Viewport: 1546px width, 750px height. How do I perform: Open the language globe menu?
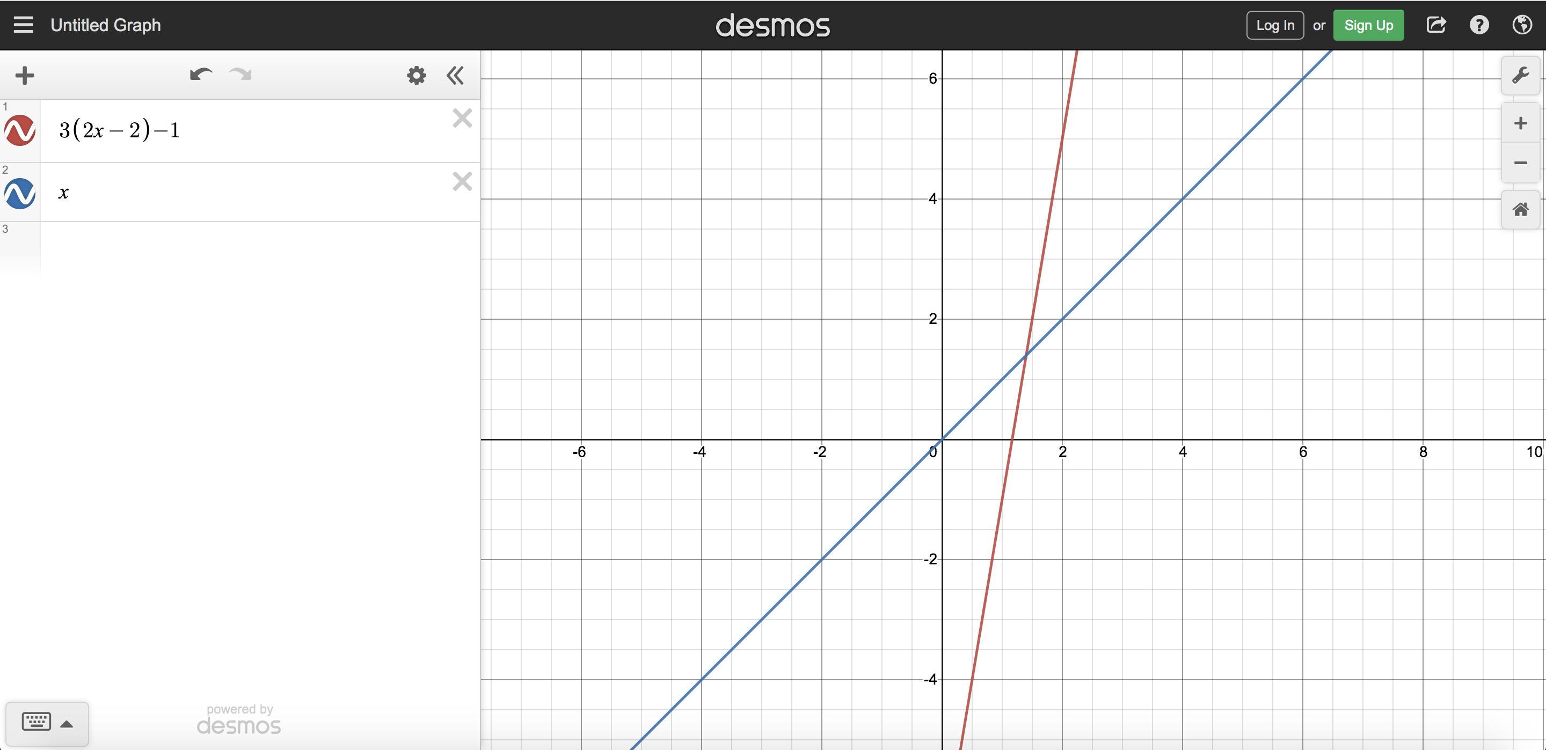coord(1522,25)
